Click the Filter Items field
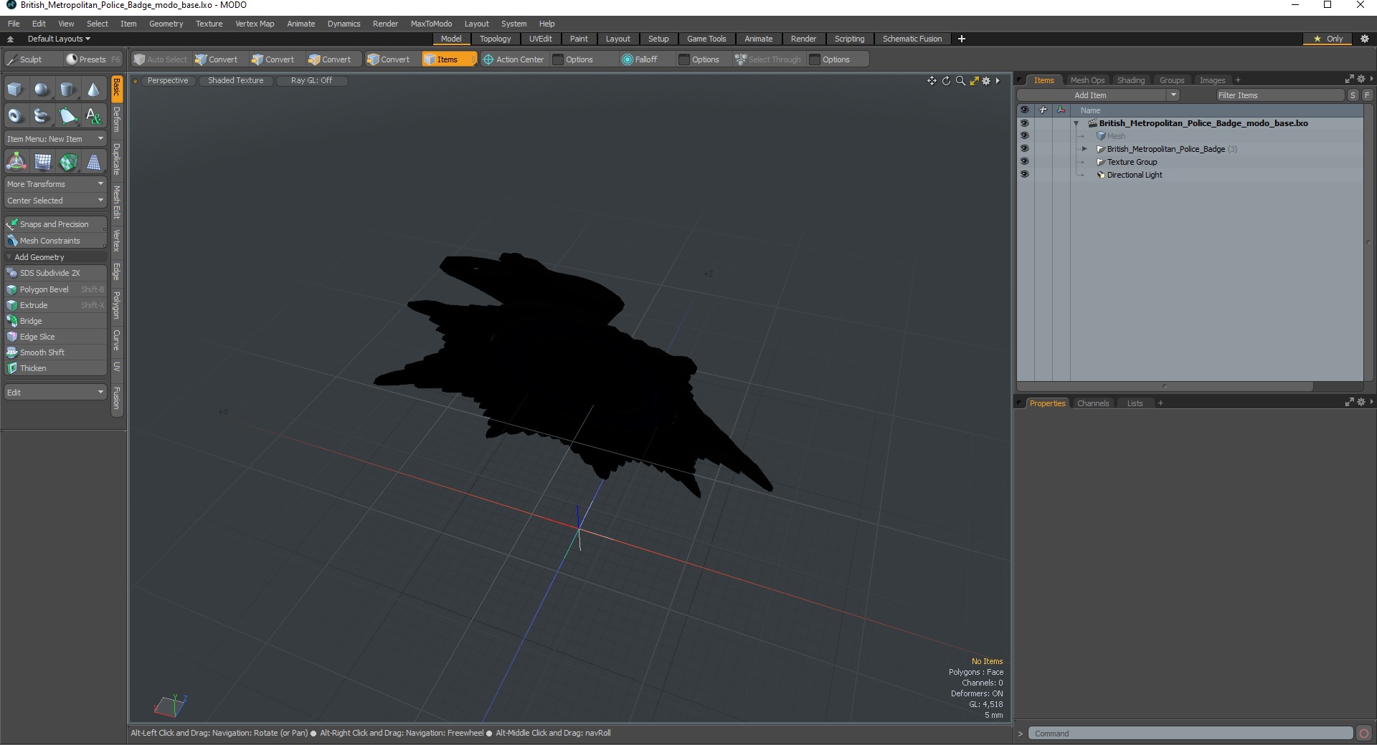This screenshot has width=1377, height=745. [1280, 95]
